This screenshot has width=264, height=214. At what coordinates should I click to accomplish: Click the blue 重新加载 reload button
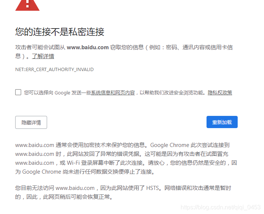[222, 122]
